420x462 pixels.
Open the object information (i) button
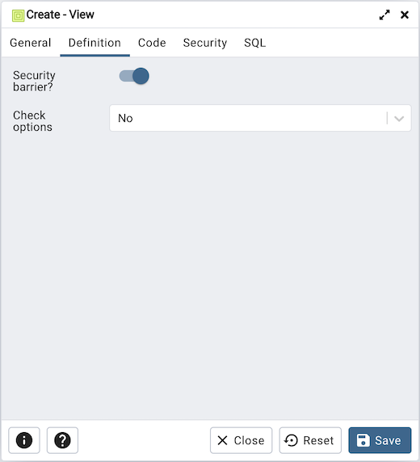click(24, 440)
